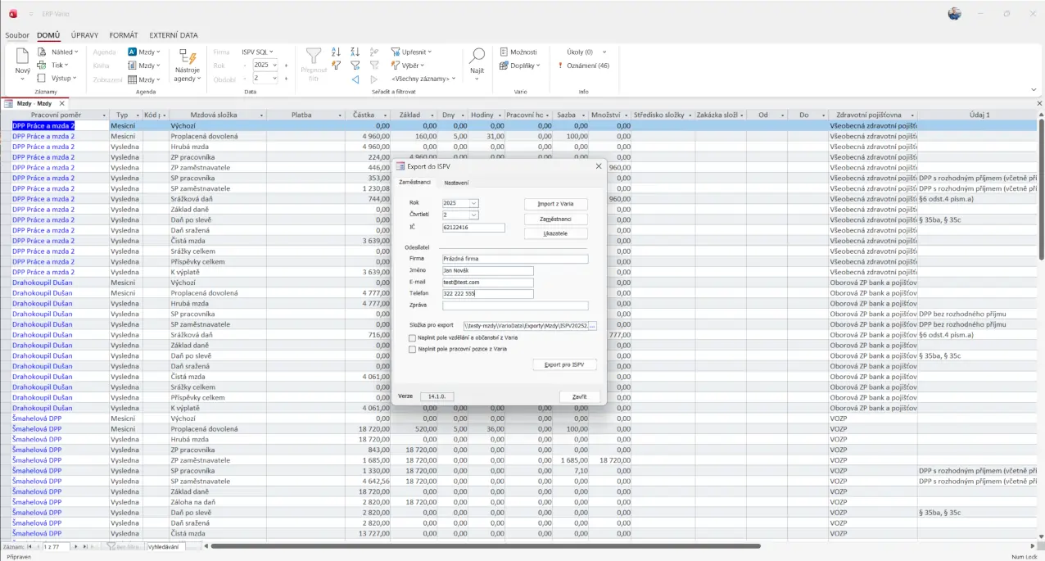Check Naplnit pole pracovní pozice z Varia
This screenshot has height=561, width=1045.
pos(412,349)
